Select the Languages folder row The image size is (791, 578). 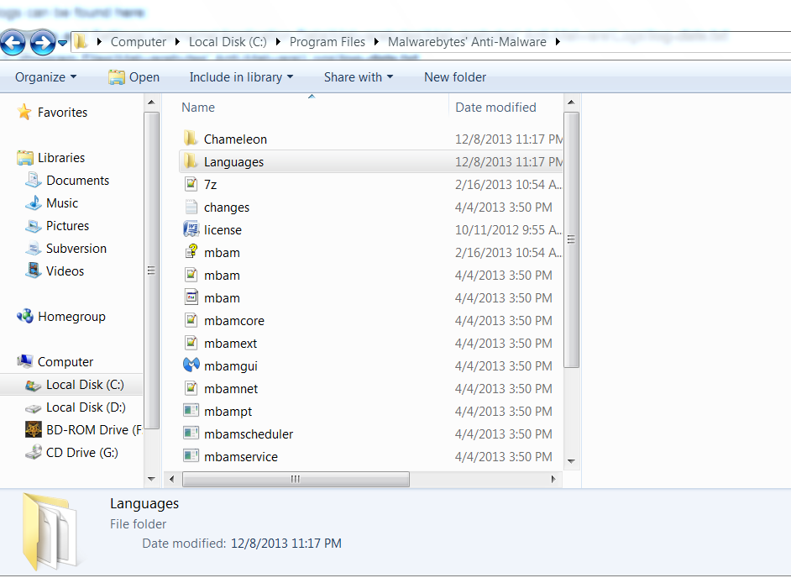pos(371,161)
